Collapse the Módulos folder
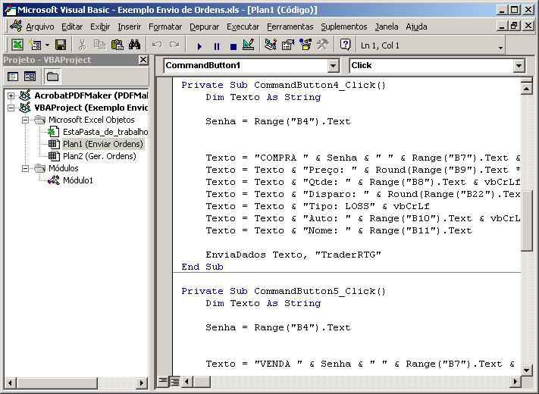The height and width of the screenshot is (394, 539). click(x=26, y=168)
